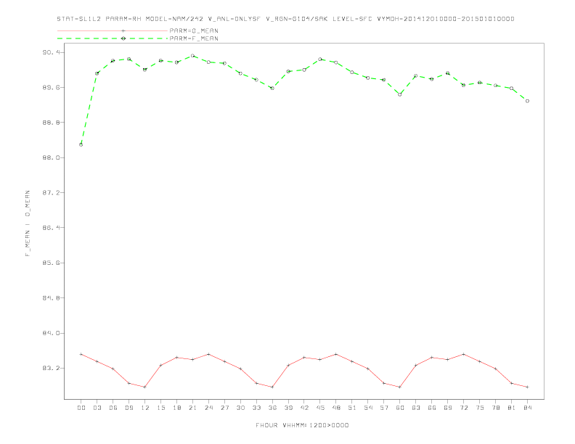Click x-axis tick label 57
This screenshot has height=444, width=575.
[x=384, y=408]
